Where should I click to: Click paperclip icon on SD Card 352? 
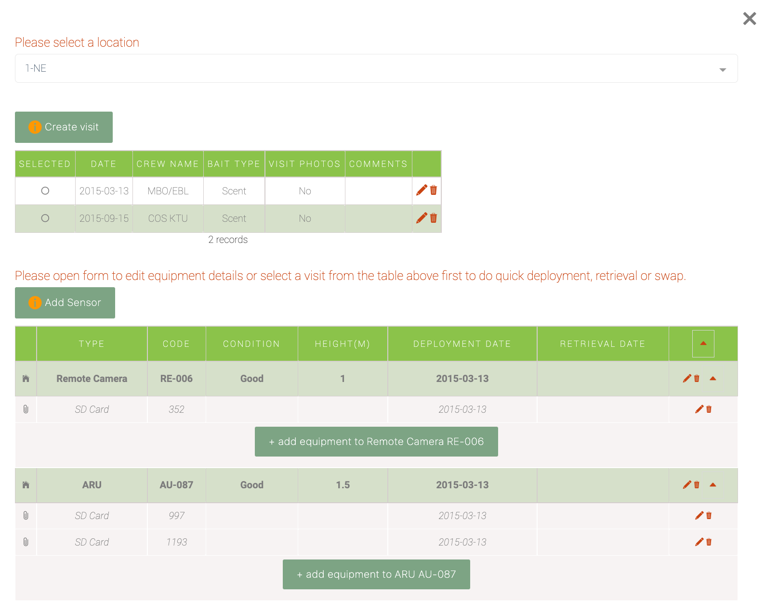[x=26, y=409]
